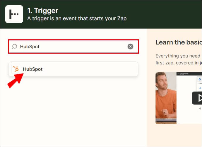This screenshot has height=147, width=202.
Task: Click the Trigger step icon in header
Action: (14, 14)
